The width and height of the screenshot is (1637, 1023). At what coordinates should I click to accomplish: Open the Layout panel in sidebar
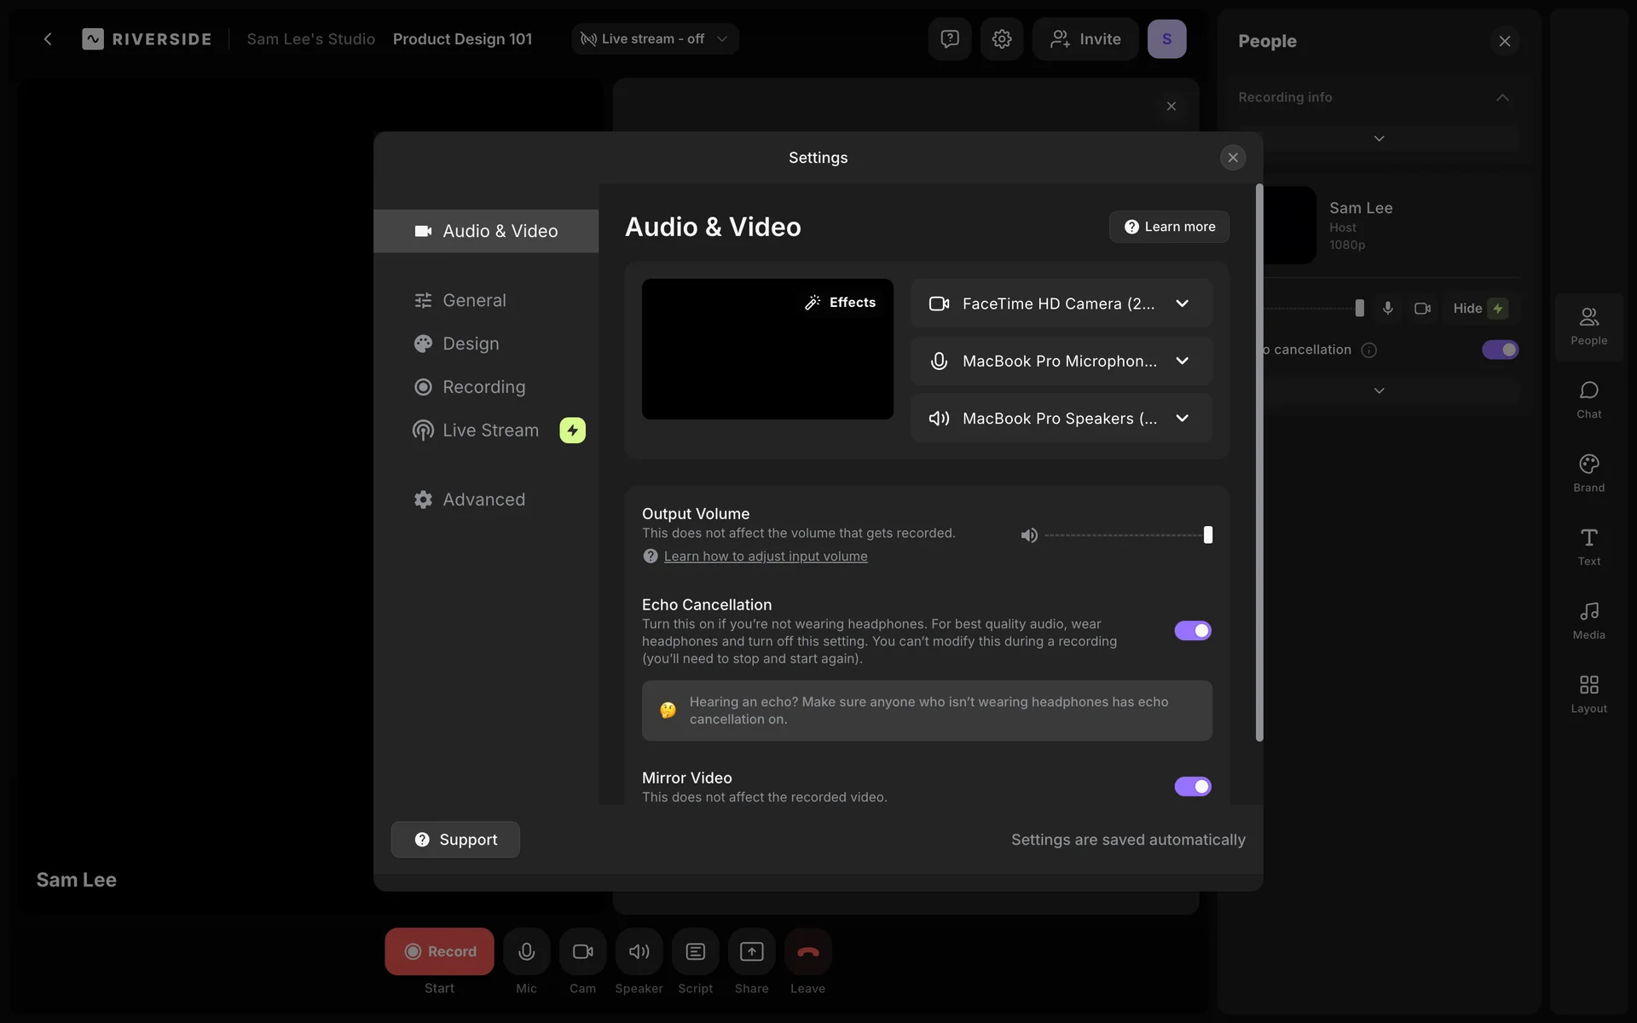1588,693
